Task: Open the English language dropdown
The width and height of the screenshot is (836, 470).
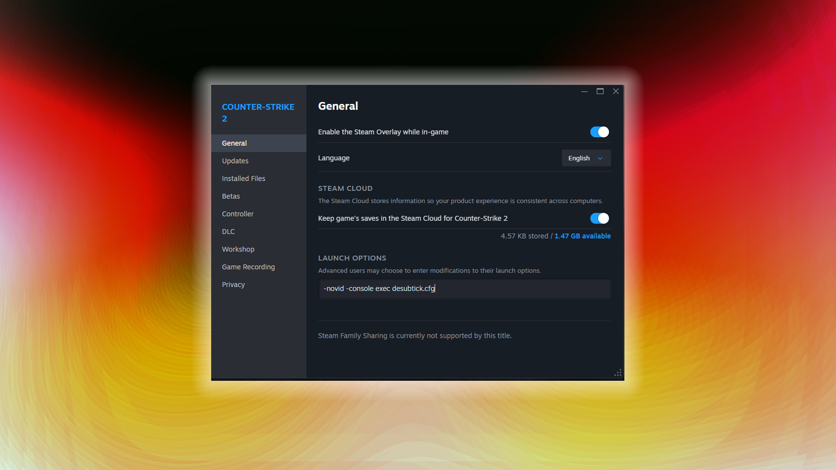Action: coord(586,158)
